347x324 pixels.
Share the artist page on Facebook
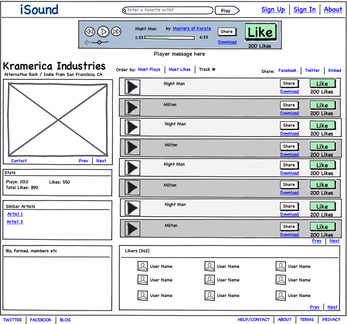click(x=287, y=70)
